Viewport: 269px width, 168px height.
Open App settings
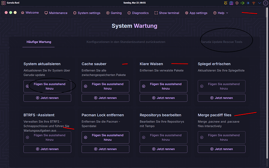click(x=196, y=13)
